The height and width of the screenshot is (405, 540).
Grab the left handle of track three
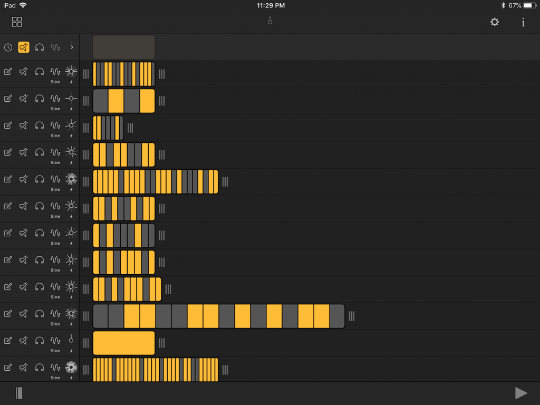[86, 128]
